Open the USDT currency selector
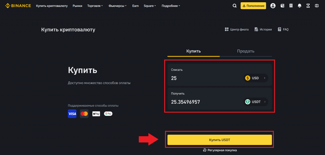325x155 pixels. coord(256,102)
